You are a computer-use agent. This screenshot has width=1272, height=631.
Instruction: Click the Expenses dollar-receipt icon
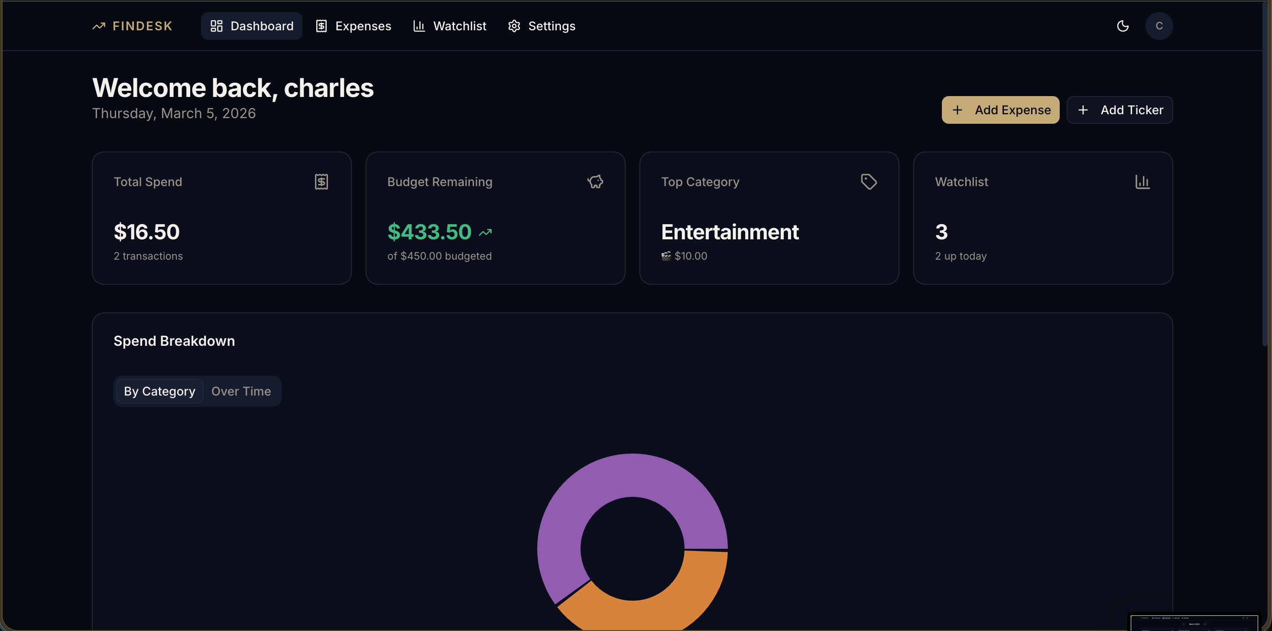(321, 26)
